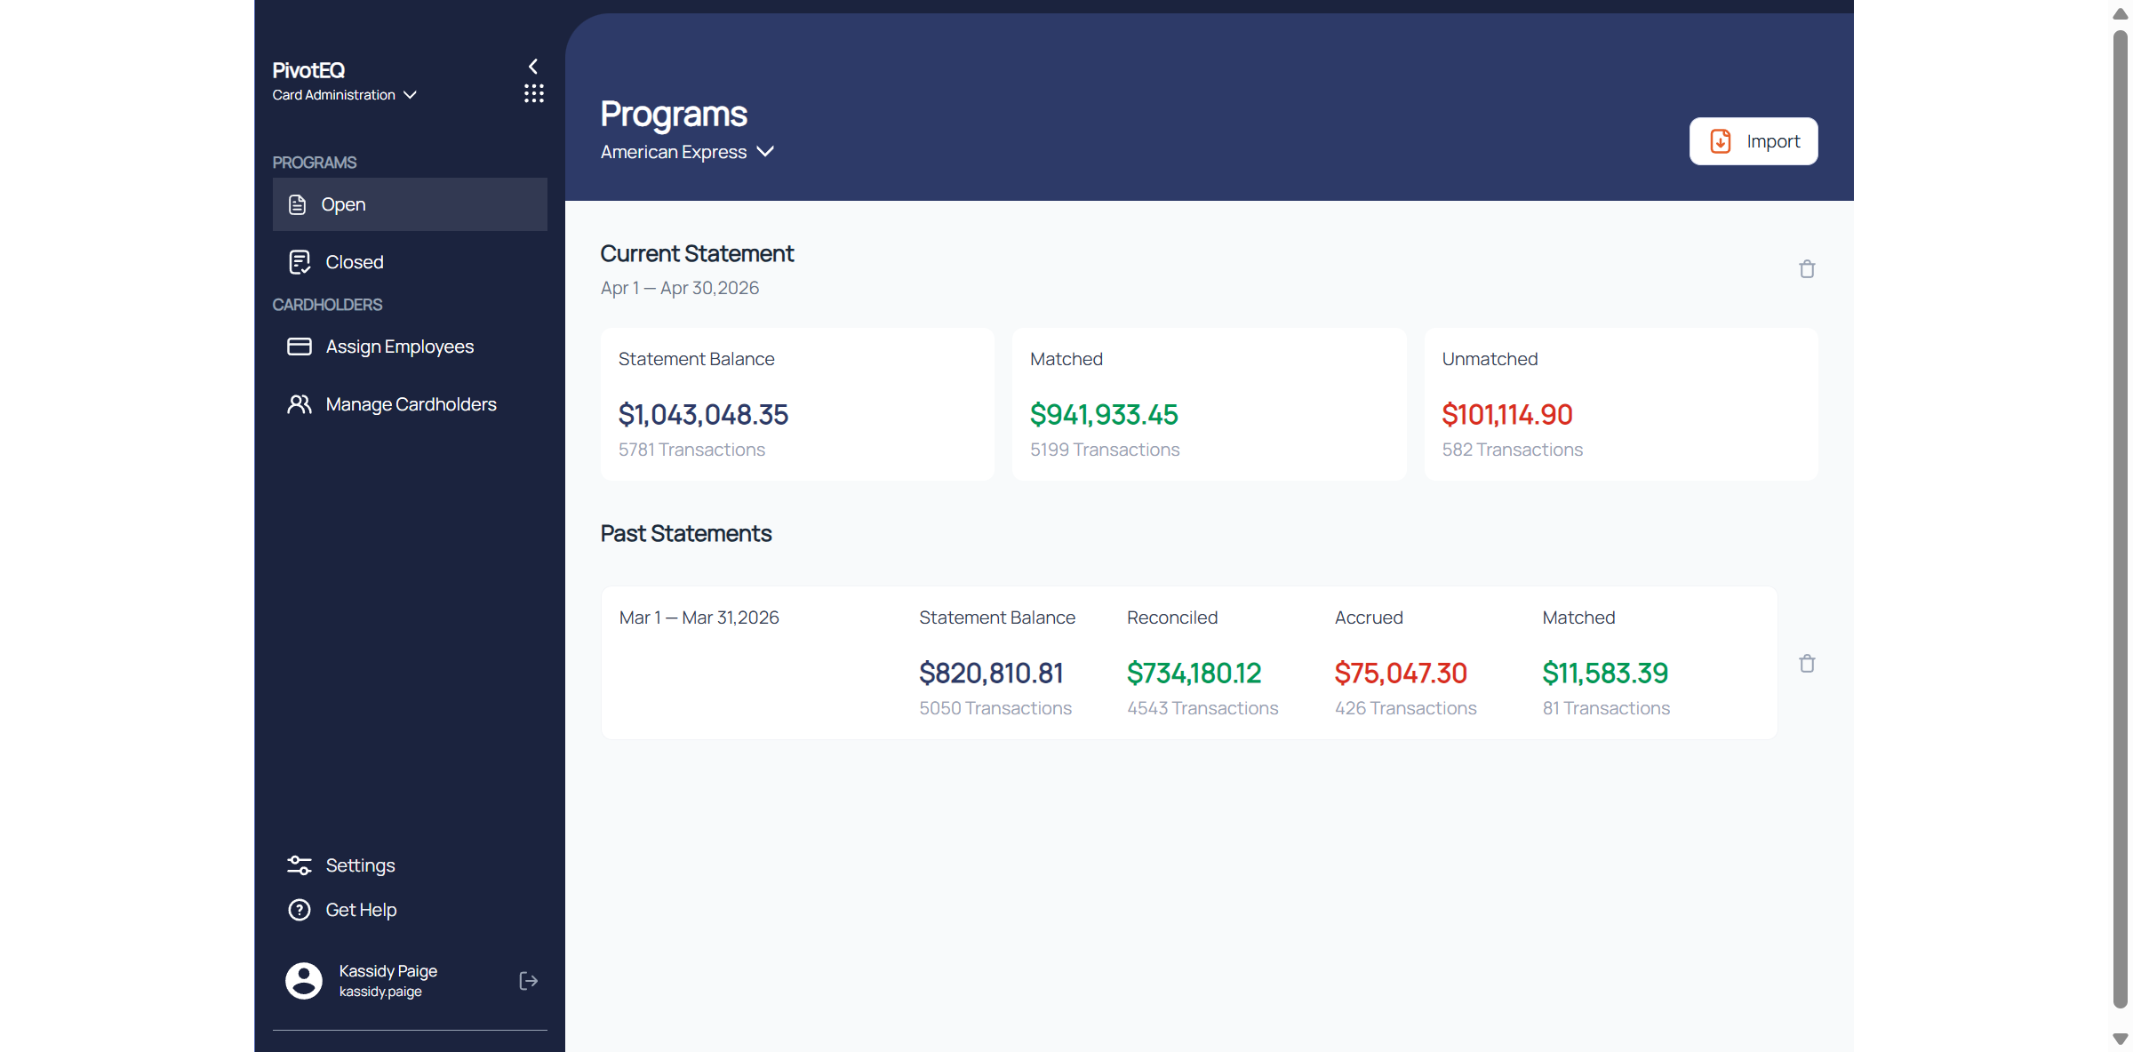Collapse the sidebar with the left chevron
This screenshot has height=1052, width=2133.
pos(533,67)
